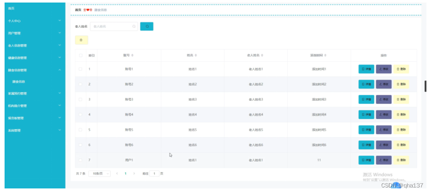
Task: Click the 老人姓名1 cell in row 1
Action: pyautogui.click(x=256, y=69)
